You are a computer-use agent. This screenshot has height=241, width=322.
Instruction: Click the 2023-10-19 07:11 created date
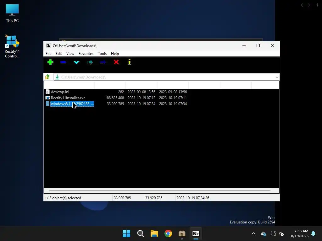pos(173,98)
